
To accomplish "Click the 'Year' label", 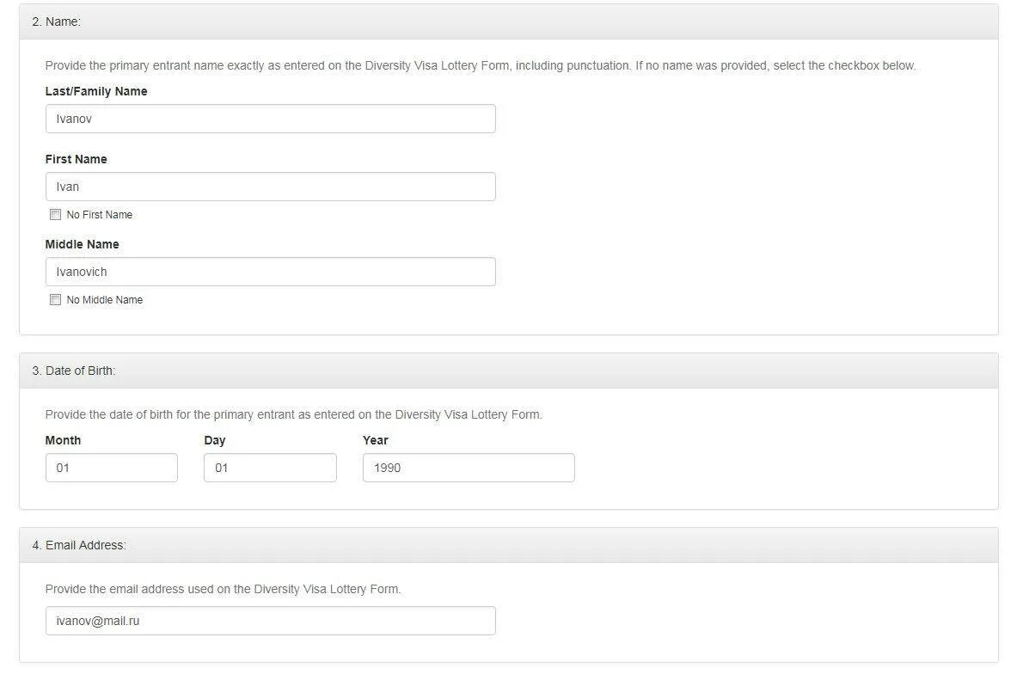I will (375, 440).
